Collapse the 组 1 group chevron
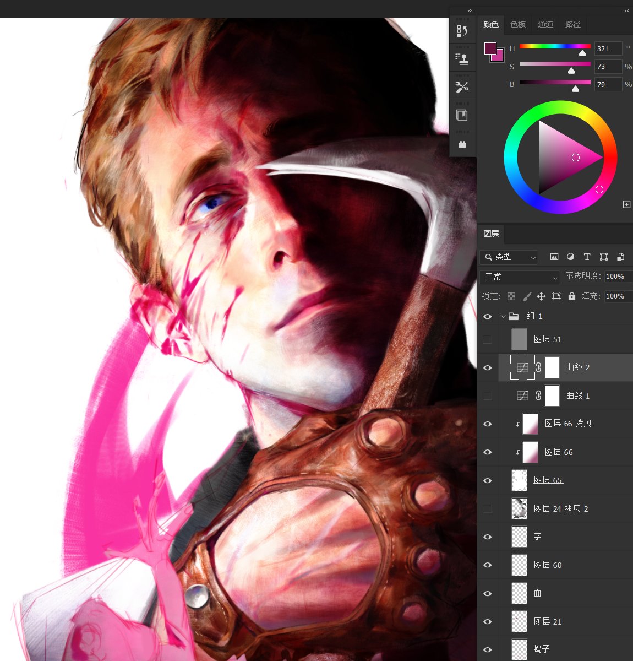Image resolution: width=633 pixels, height=661 pixels. tap(503, 316)
